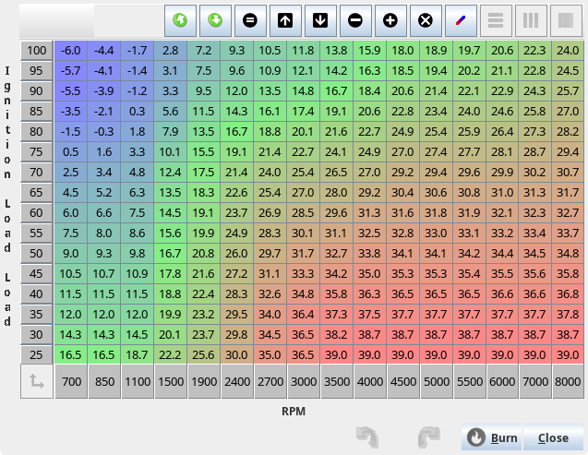Click the interpolate diagonal line icon
The width and height of the screenshot is (588, 455).
[460, 19]
